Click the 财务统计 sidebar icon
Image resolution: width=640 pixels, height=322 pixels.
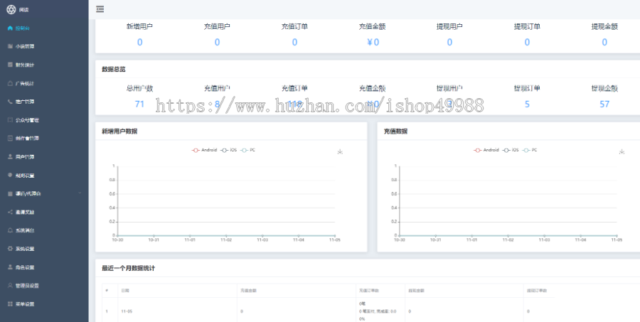(x=10, y=65)
